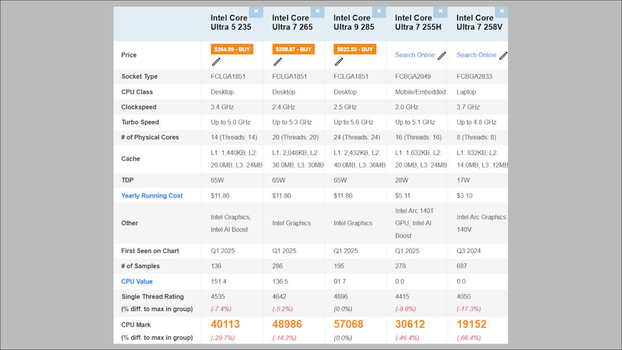Open the CPU Value link
The width and height of the screenshot is (622, 350).
click(x=137, y=281)
